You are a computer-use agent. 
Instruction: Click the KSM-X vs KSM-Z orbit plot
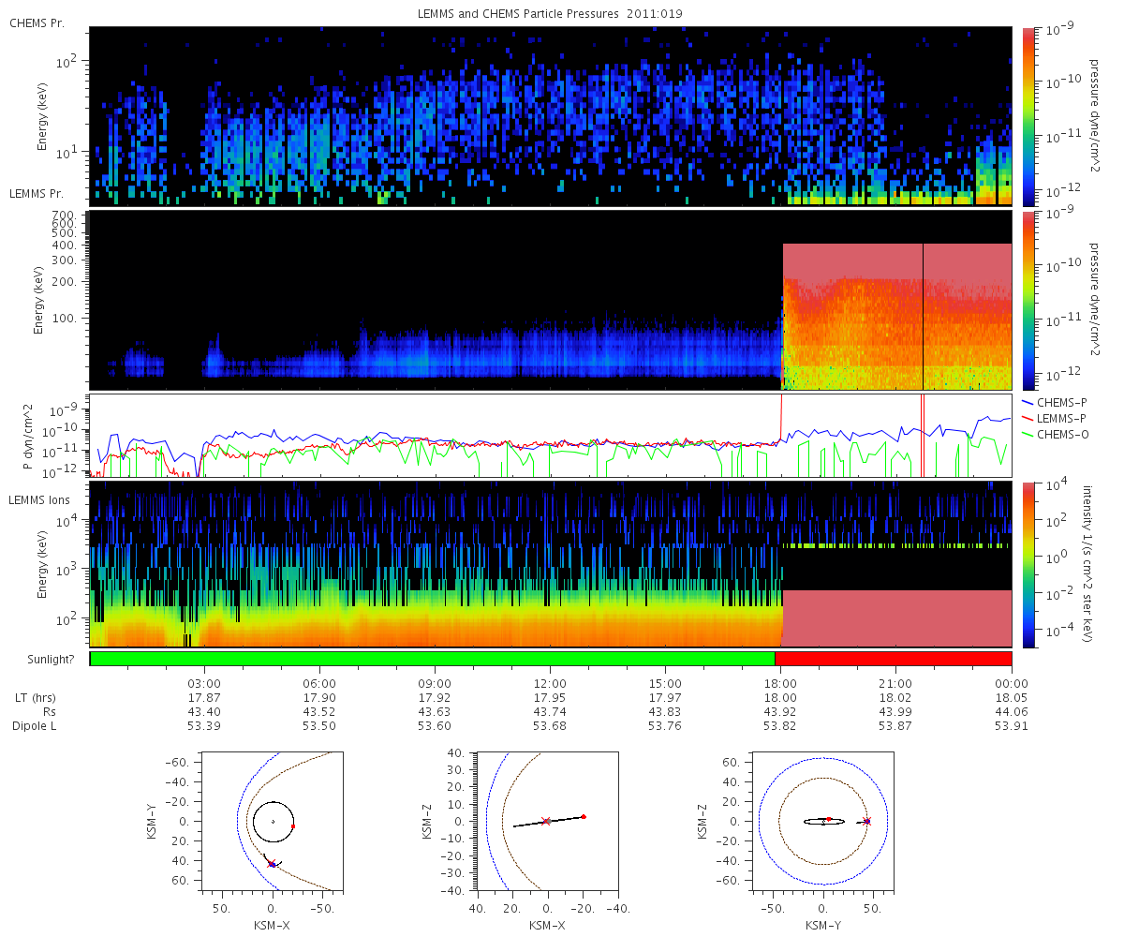click(x=548, y=821)
